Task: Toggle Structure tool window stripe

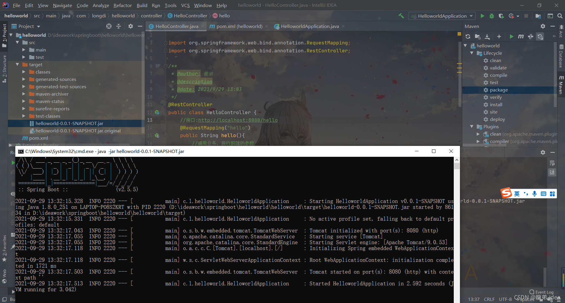Action: tap(4, 69)
